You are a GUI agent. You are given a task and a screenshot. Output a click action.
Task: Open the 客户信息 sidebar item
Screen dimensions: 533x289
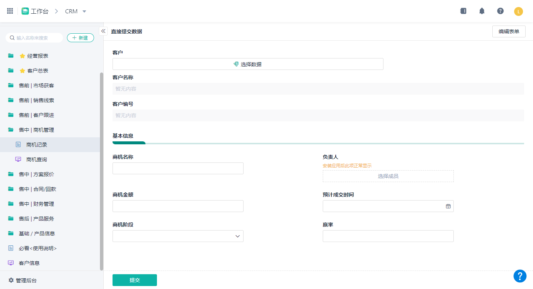(50, 263)
